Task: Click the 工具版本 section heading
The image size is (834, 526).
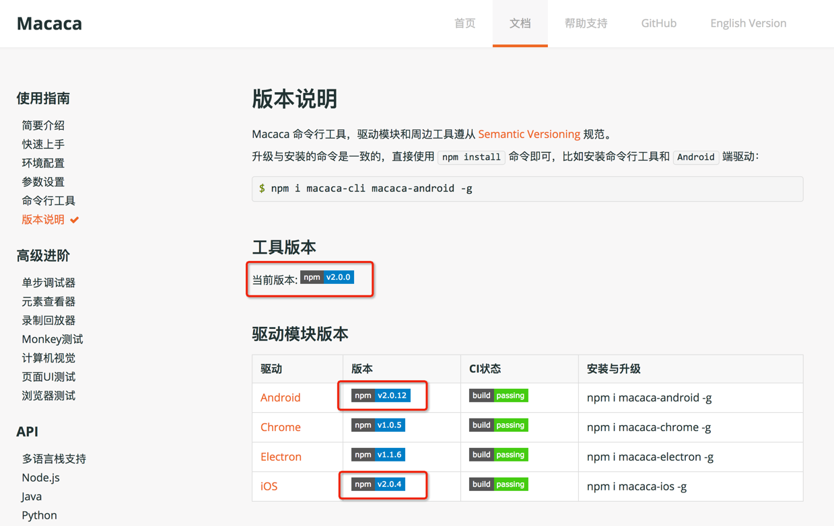Action: 284,248
